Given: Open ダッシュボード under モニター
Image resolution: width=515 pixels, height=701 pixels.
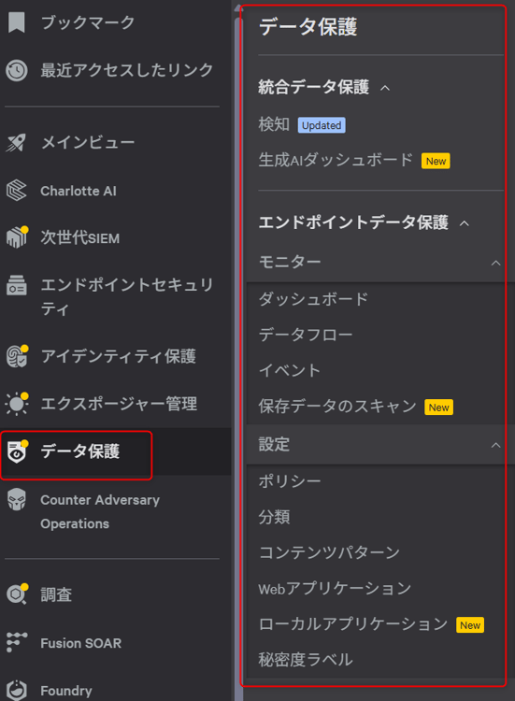Looking at the screenshot, I should [x=313, y=299].
